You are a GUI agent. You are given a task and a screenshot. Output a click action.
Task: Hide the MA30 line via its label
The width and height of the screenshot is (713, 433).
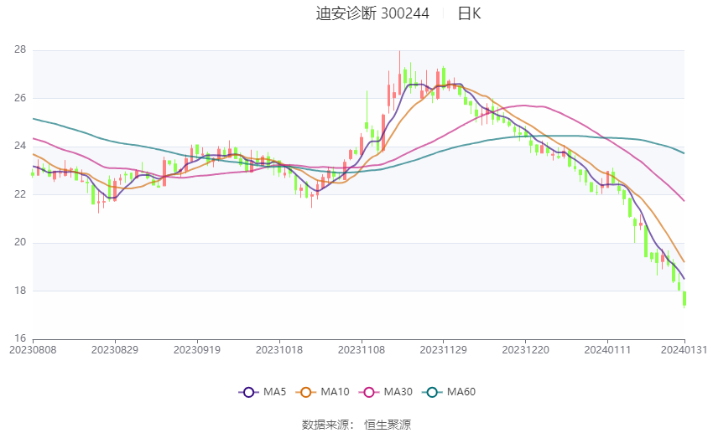click(398, 392)
